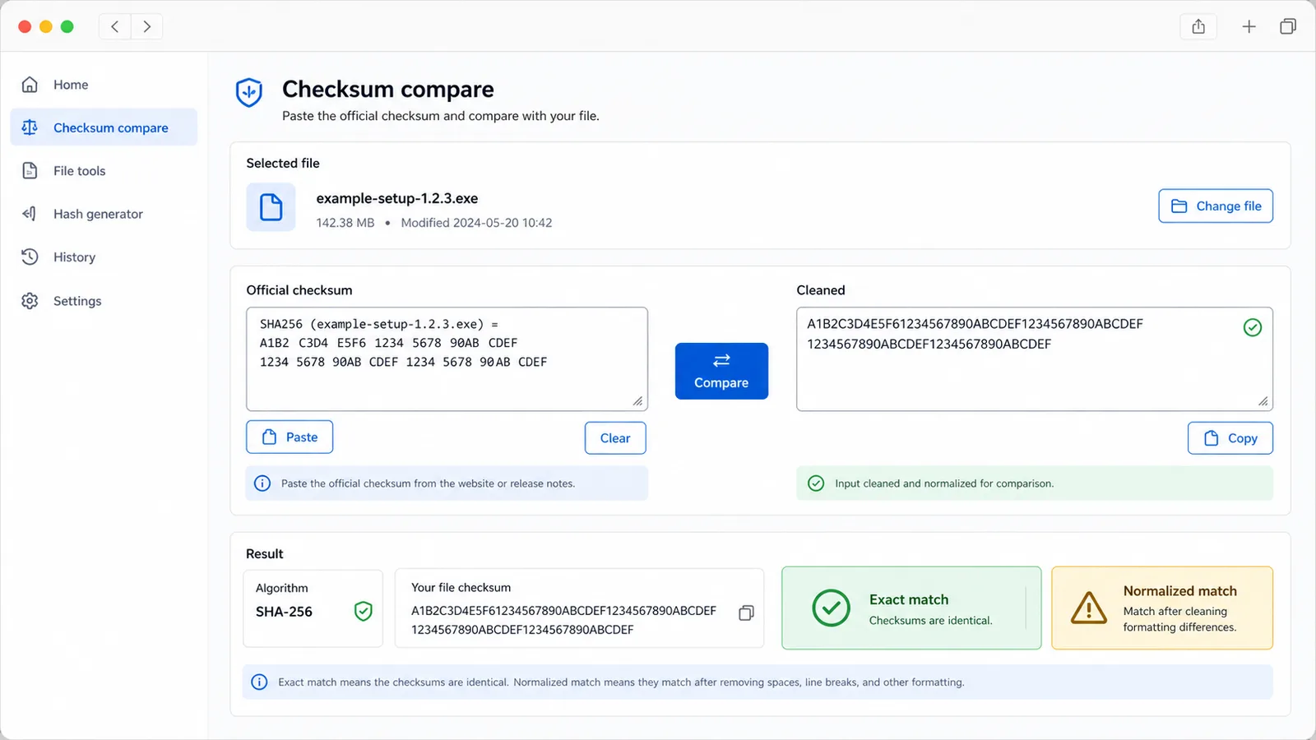Open the Home menu item

click(x=104, y=85)
